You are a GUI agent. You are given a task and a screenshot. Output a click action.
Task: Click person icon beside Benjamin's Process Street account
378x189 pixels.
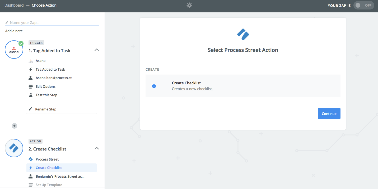tap(31, 176)
